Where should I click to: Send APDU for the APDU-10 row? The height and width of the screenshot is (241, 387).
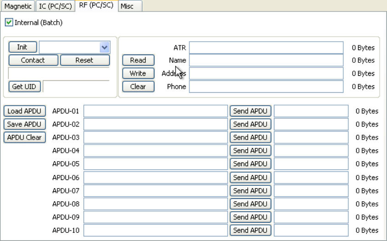[x=250, y=230]
